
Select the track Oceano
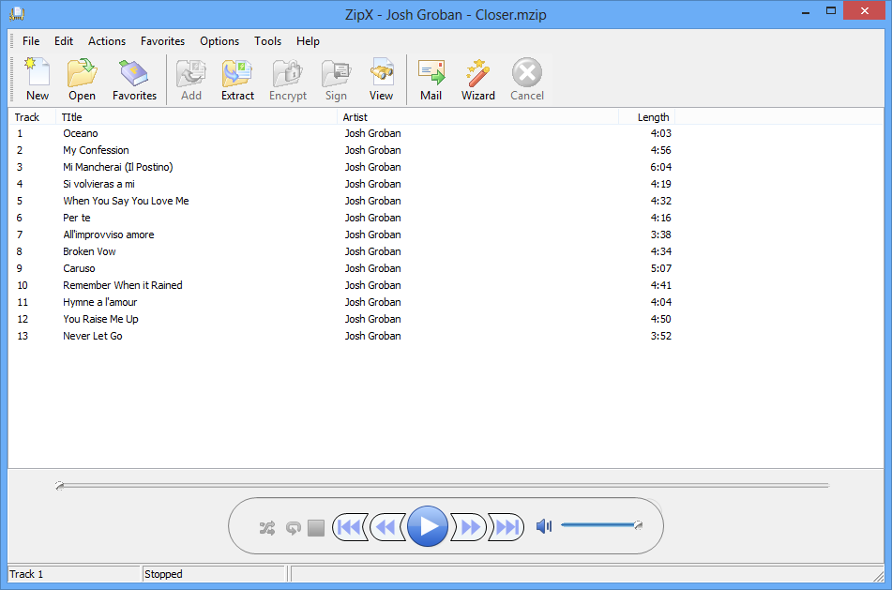[x=81, y=133]
